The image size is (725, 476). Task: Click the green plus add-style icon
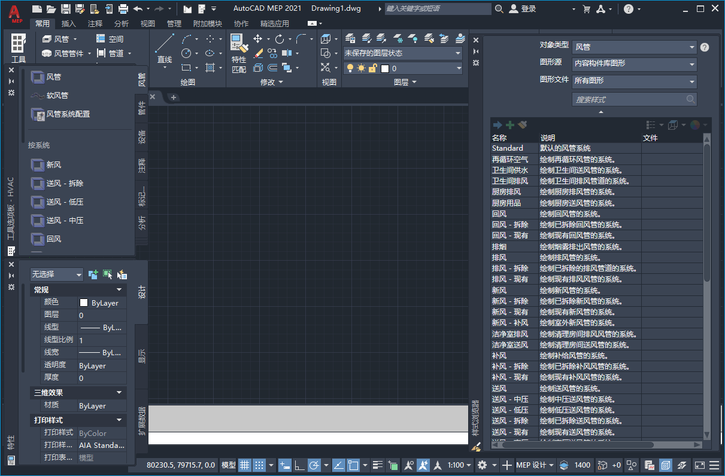coord(510,125)
